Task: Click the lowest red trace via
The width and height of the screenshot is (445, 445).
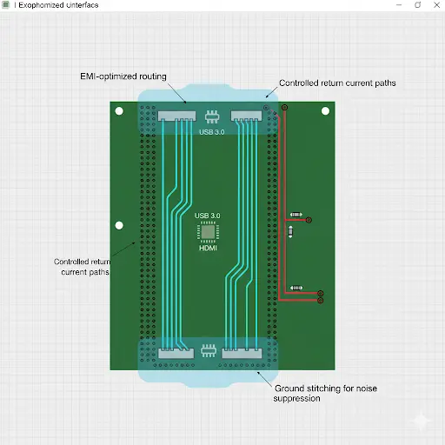Action: 321,301
